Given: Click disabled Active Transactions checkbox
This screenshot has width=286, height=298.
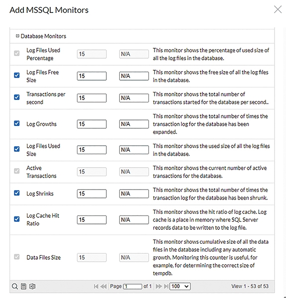Looking at the screenshot, I should coord(17,171).
